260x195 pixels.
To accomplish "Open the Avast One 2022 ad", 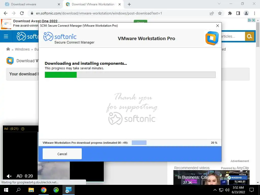I will pos(35,21).
